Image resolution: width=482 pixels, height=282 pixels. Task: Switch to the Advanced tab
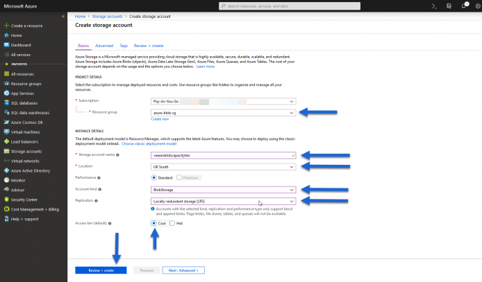click(x=104, y=46)
